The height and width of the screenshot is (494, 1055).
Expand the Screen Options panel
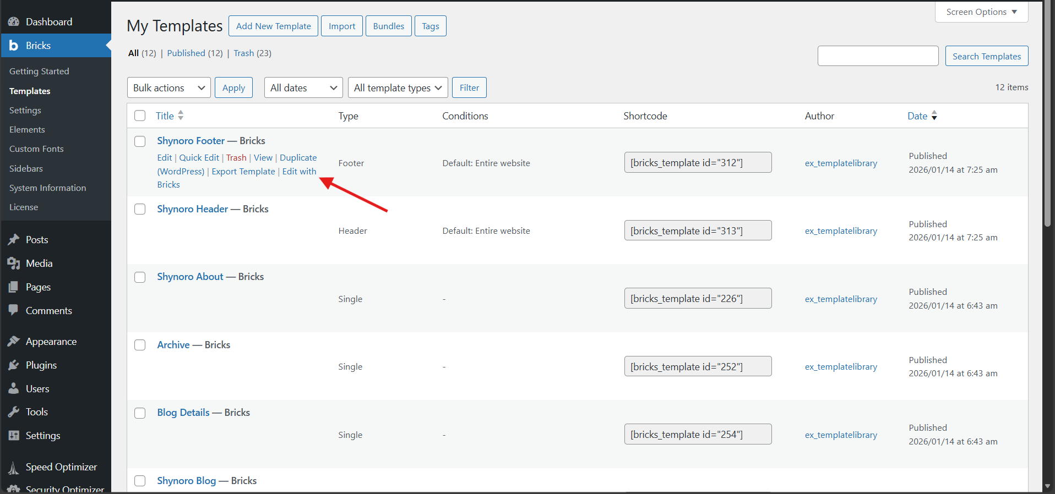[x=981, y=12]
